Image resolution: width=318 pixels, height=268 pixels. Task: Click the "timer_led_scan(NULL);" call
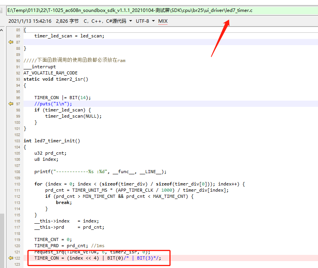[x=73, y=116]
